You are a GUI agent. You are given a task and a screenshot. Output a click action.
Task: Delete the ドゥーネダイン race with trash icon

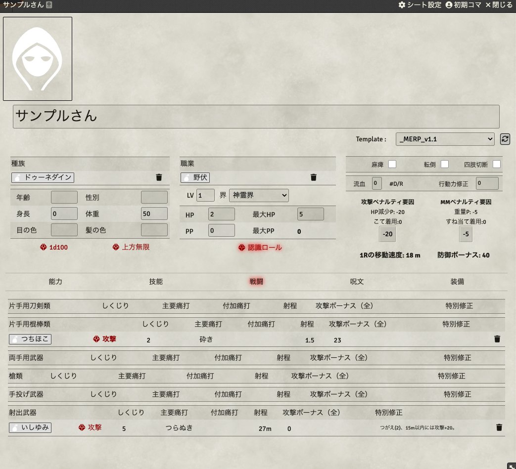click(x=159, y=177)
